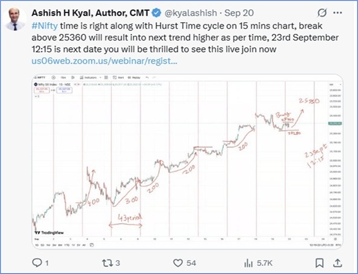This screenshot has height=274, width=358.
Task: Open the us06web.zoom.us webinar link
Action: point(104,60)
